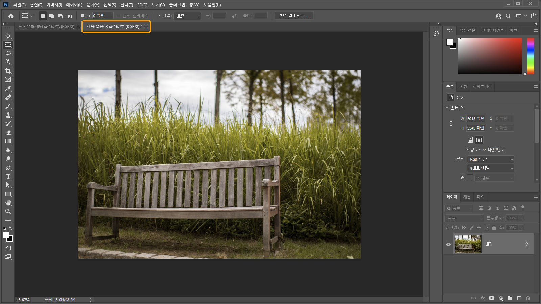Select the Frame tool
This screenshot has height=304, width=541.
8,80
